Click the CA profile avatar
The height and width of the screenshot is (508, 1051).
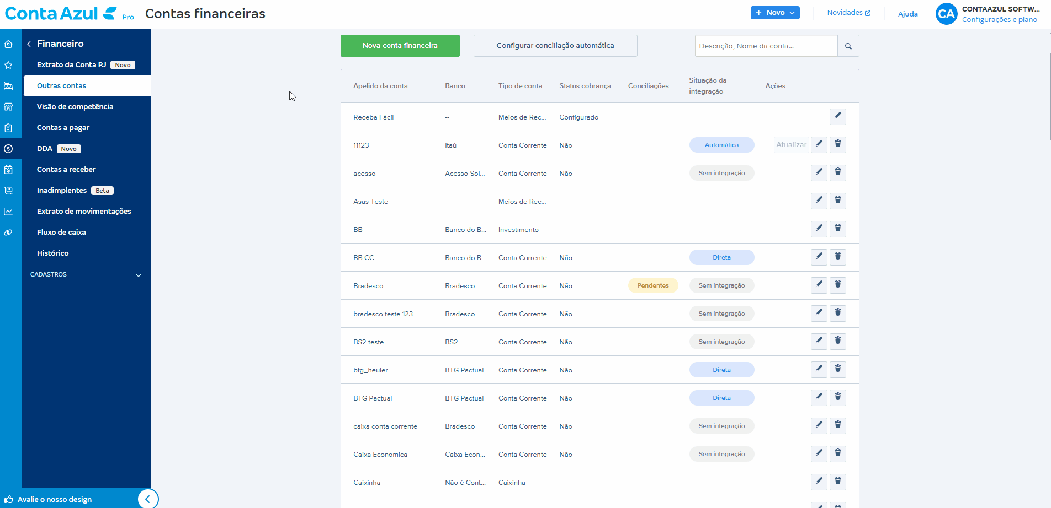(x=947, y=14)
